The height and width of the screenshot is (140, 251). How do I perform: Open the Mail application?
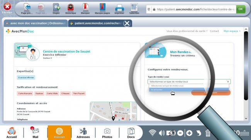pyautogui.click(x=36, y=133)
